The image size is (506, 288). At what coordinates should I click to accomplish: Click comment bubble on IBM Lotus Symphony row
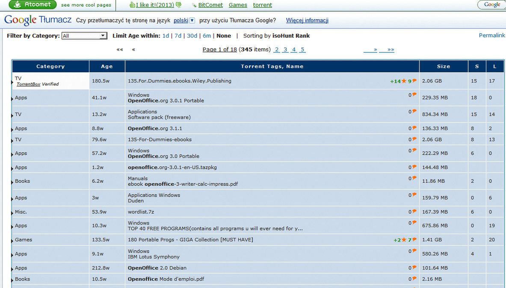coord(414,250)
